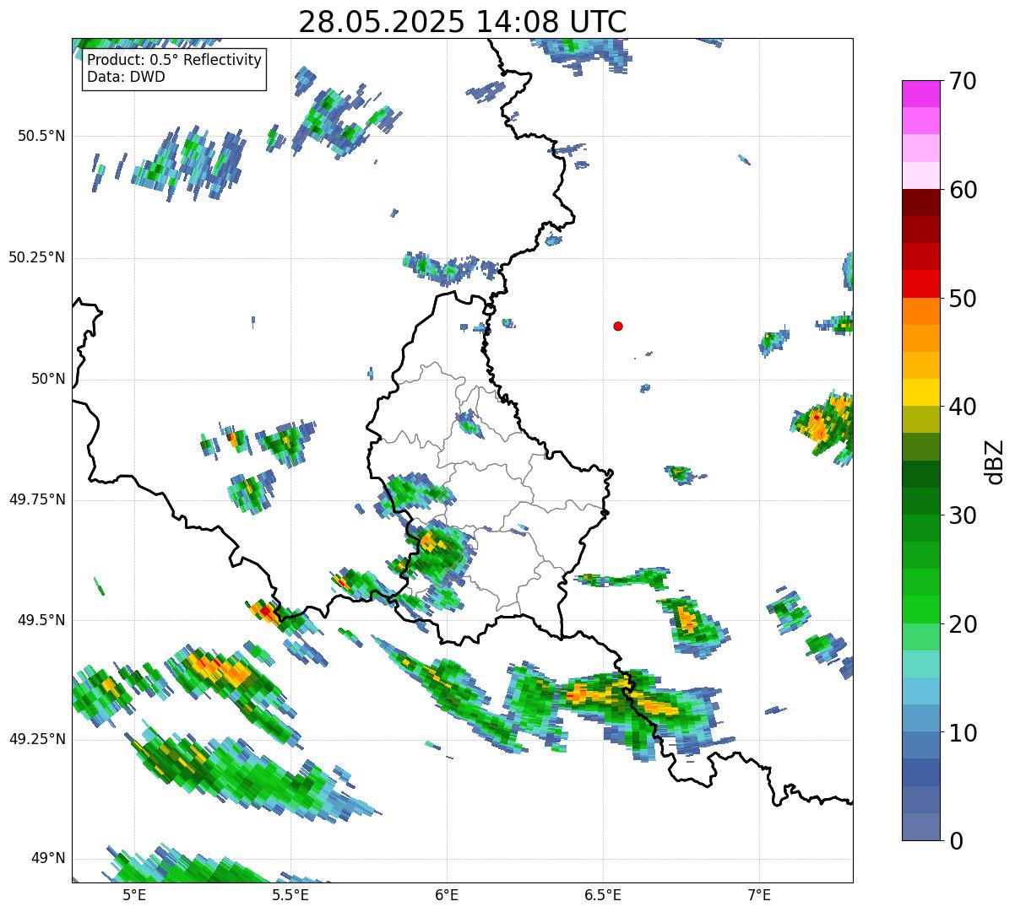Click the red station marker dot
1015x912 pixels.
[618, 326]
